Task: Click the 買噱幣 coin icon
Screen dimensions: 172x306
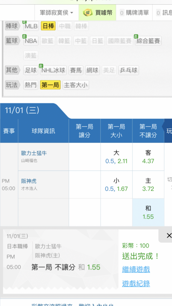Action: (x=88, y=13)
